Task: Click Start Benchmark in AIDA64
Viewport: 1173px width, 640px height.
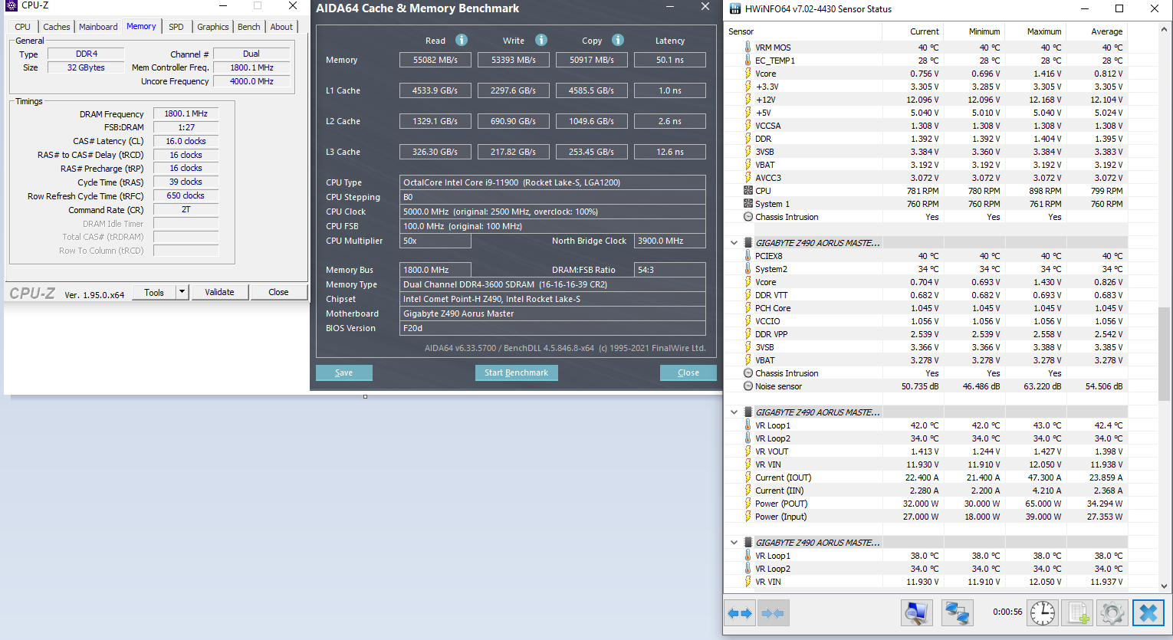Action: (x=517, y=373)
